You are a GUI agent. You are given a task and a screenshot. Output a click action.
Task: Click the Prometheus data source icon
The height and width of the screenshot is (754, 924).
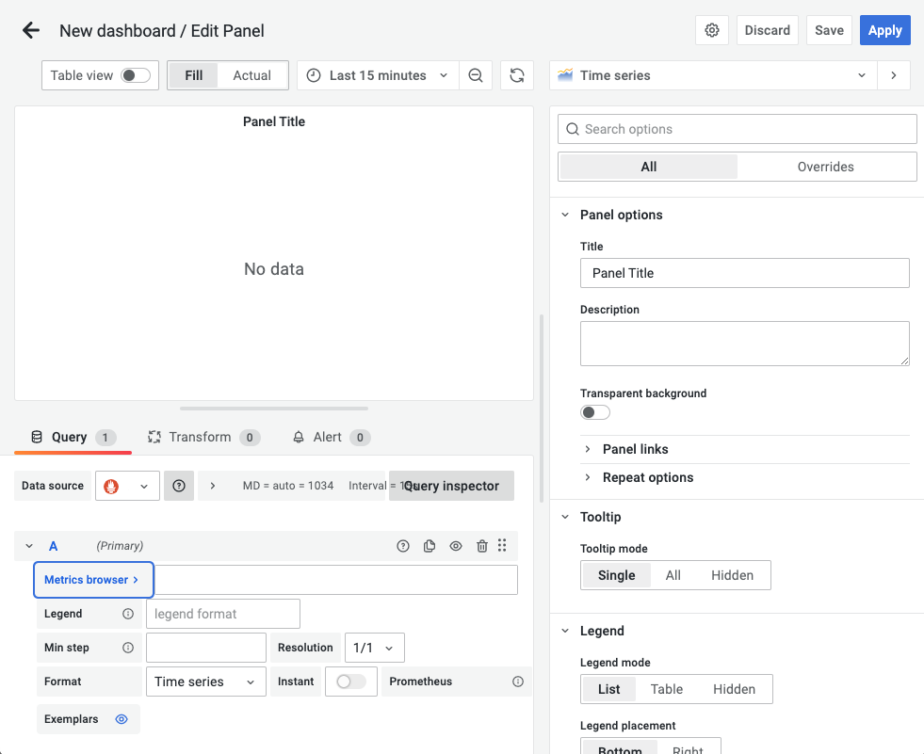pyautogui.click(x=111, y=486)
